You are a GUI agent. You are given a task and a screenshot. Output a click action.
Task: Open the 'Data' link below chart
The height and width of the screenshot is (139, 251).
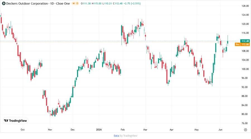pyautogui.click(x=116, y=136)
